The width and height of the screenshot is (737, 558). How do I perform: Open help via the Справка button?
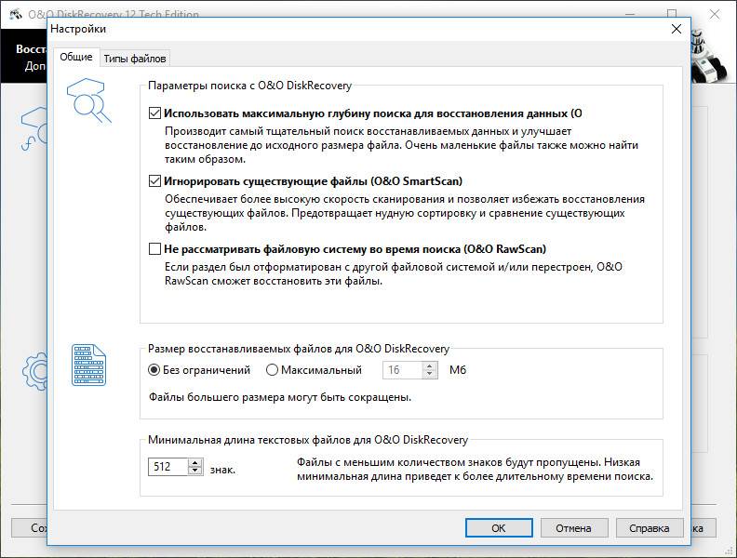click(650, 528)
